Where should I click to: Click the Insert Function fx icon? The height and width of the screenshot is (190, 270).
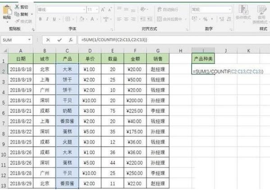(71, 40)
